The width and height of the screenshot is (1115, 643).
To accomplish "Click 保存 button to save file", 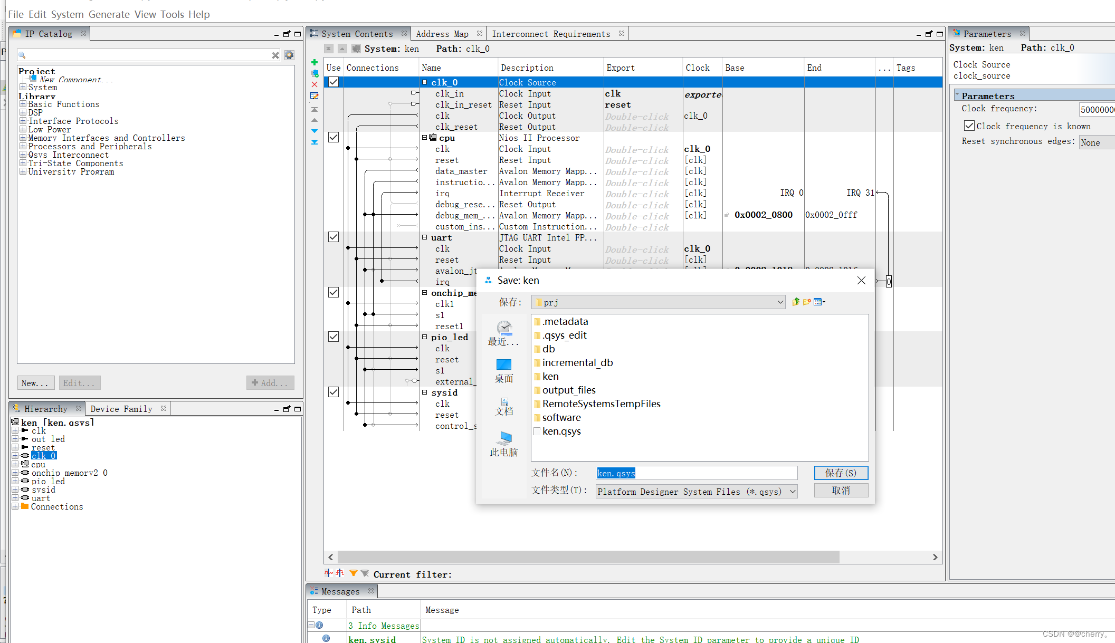I will 840,472.
